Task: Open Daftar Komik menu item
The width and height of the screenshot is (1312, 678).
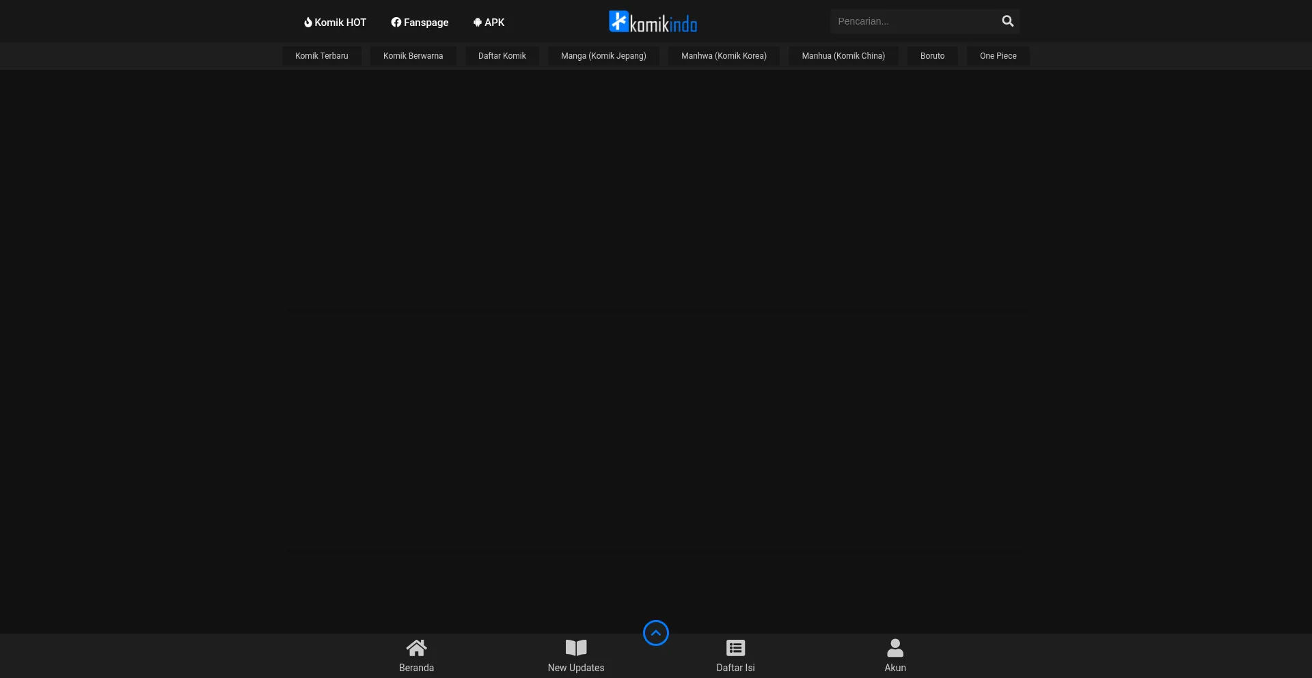Action: [502, 56]
